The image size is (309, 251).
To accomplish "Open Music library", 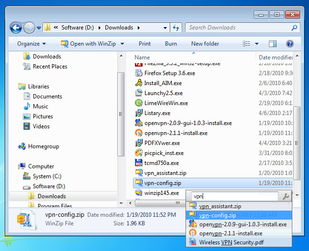I will click(36, 106).
